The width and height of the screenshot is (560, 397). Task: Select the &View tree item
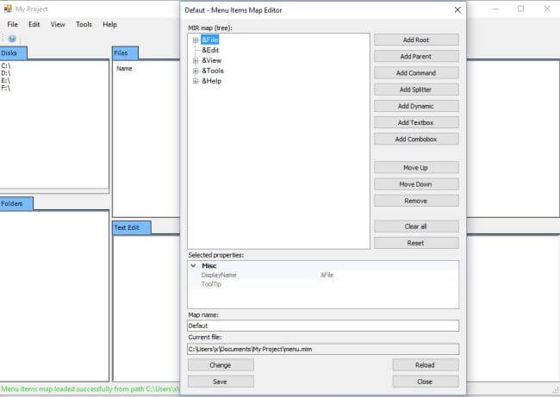(x=211, y=60)
